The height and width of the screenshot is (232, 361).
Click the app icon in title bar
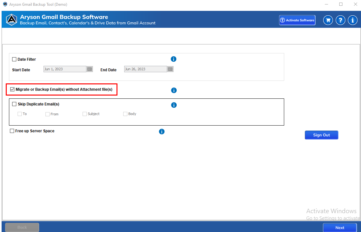(x=5, y=4)
